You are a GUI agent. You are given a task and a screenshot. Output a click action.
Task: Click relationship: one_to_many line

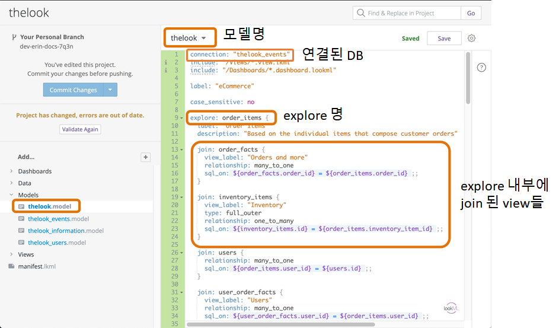click(249, 221)
